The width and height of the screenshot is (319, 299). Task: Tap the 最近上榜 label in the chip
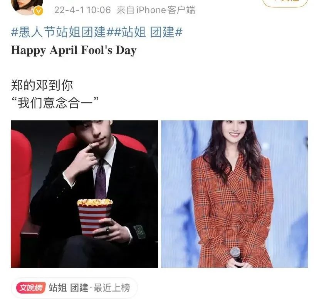click(112, 288)
